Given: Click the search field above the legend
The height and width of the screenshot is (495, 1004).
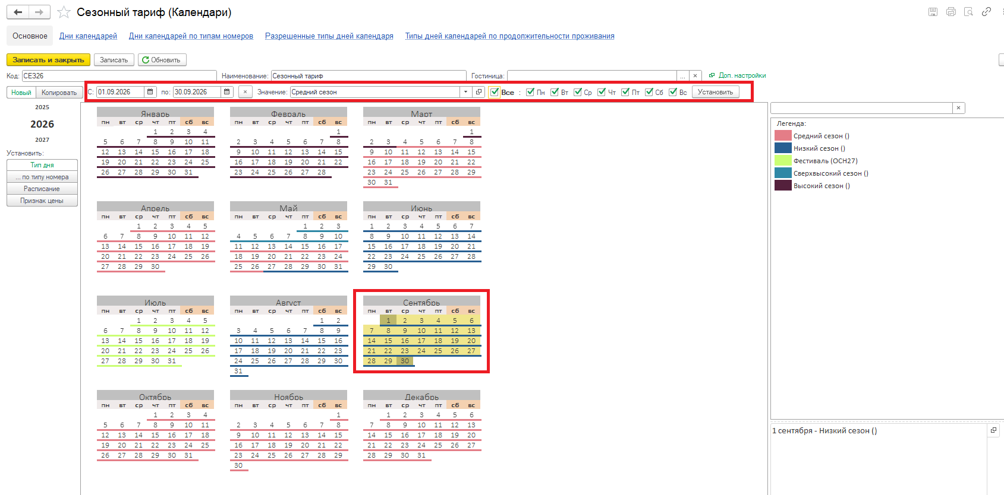Looking at the screenshot, I should [x=861, y=108].
